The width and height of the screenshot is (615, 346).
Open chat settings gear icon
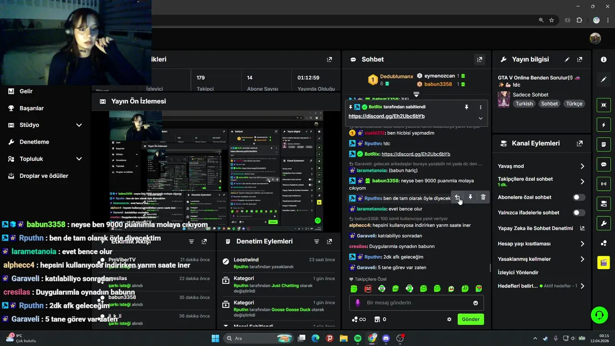coord(449,319)
